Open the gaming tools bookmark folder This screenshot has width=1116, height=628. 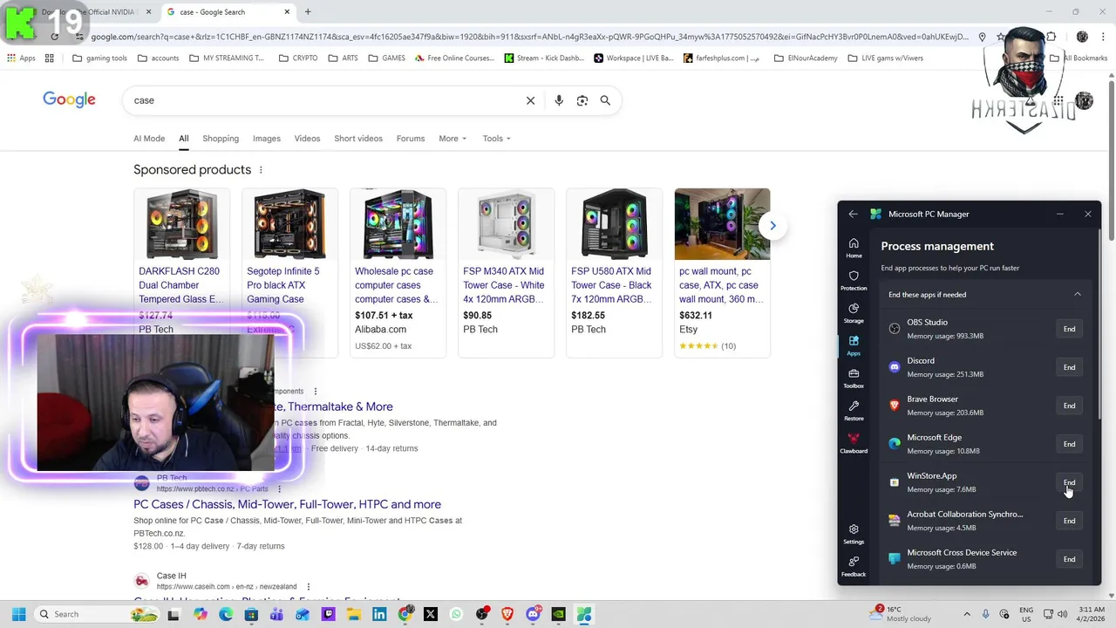(100, 58)
